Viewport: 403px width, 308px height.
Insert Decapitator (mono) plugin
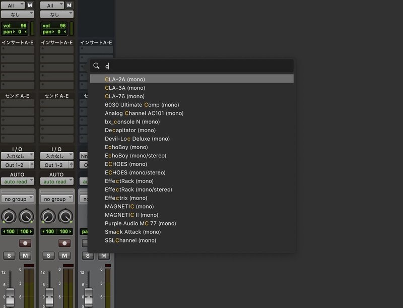(192, 130)
